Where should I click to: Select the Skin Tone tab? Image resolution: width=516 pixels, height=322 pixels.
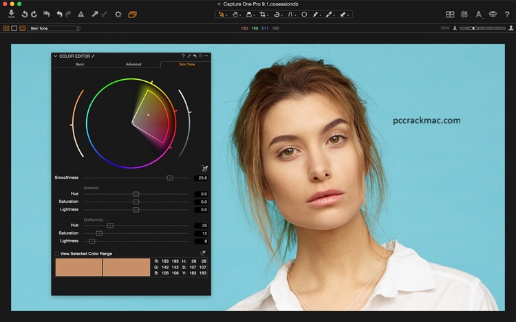187,64
